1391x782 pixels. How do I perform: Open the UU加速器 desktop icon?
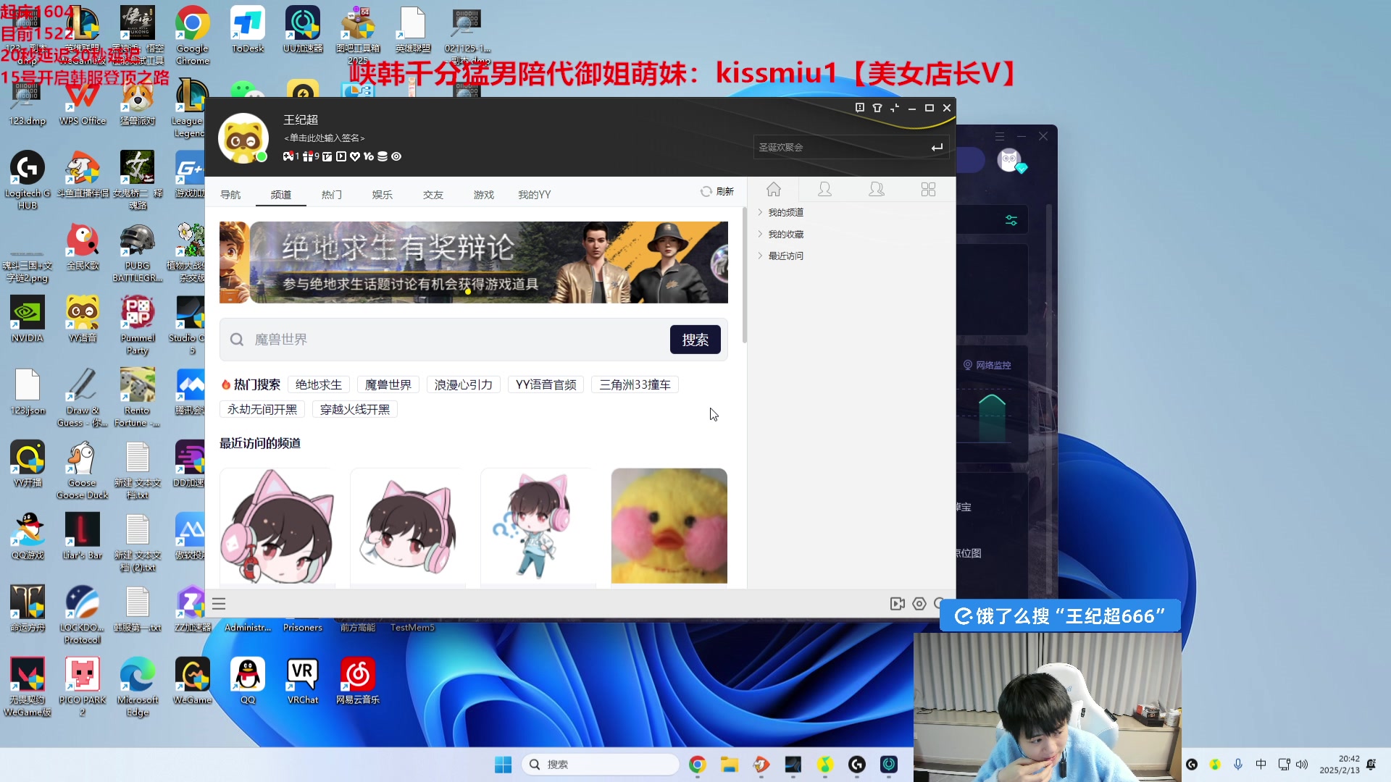303,30
